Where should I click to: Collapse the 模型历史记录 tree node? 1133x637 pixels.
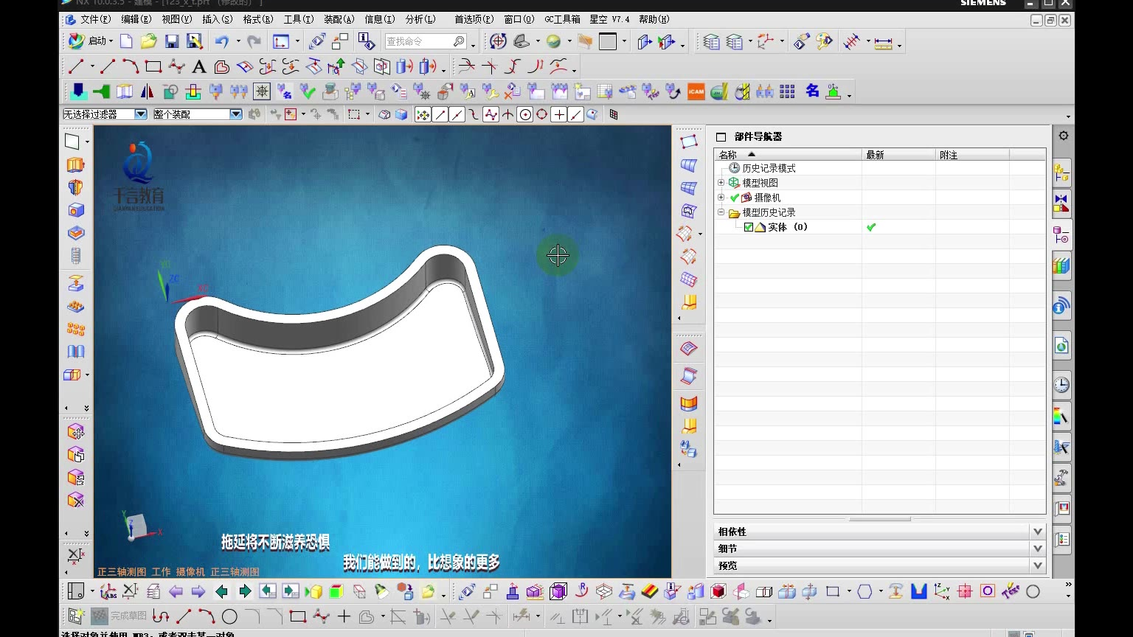point(721,212)
